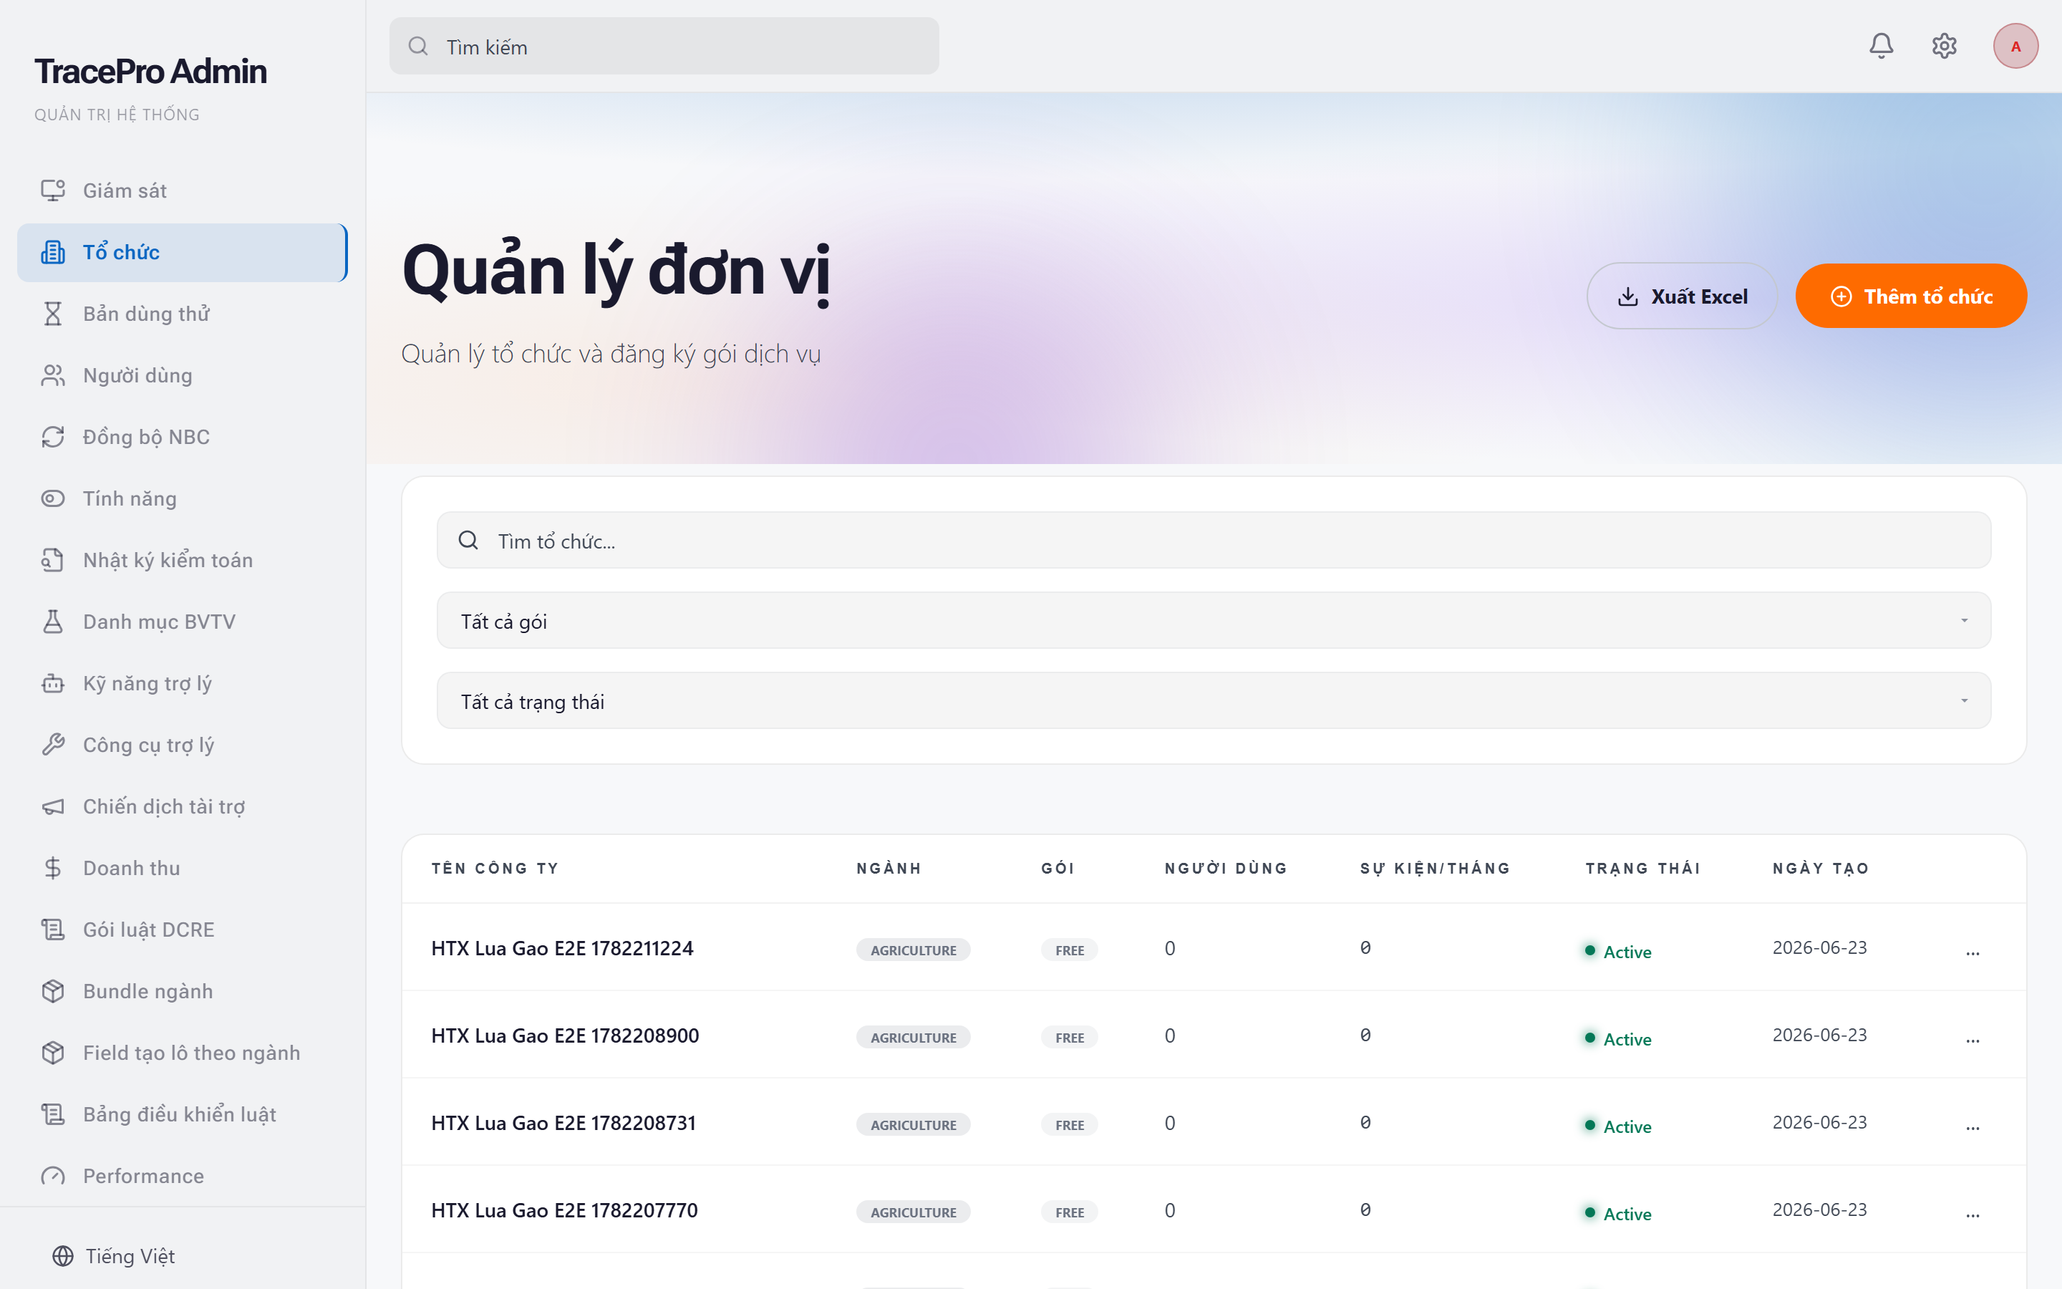Click the search magnifier in the top bar

[417, 46]
